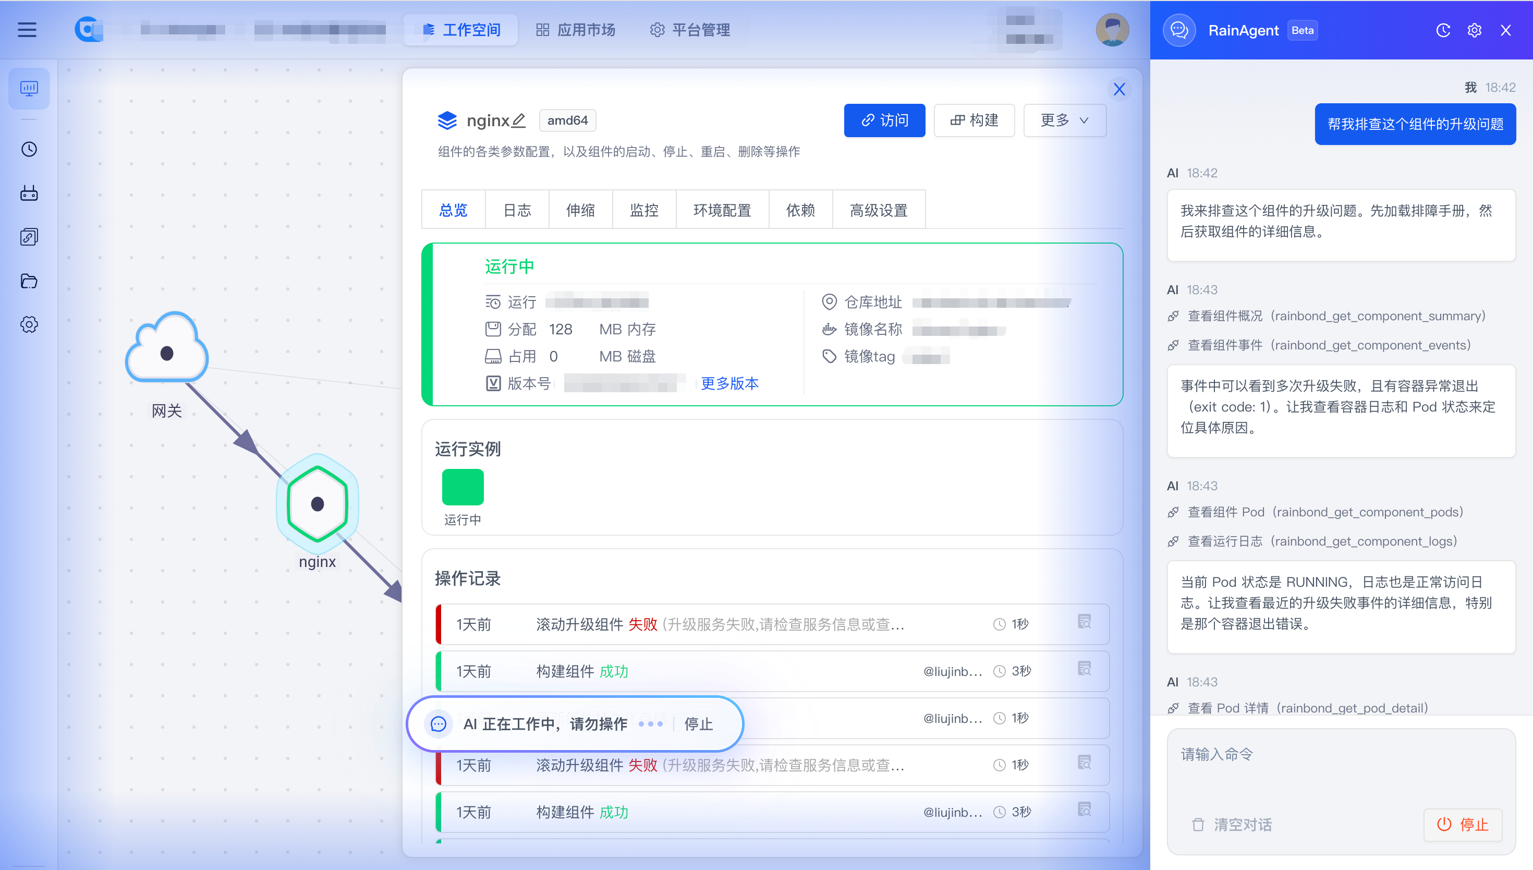The height and width of the screenshot is (870, 1533).
Task: Select the 总览 tab
Action: (453, 210)
